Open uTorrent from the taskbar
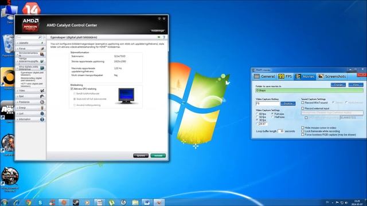This screenshot has height=206, width=367. point(111,202)
